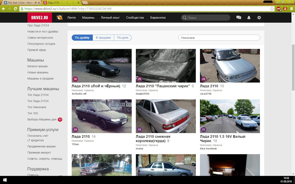This screenshot has width=295, height=184.
Task: Open a new browser tab
Action: (85, 3)
